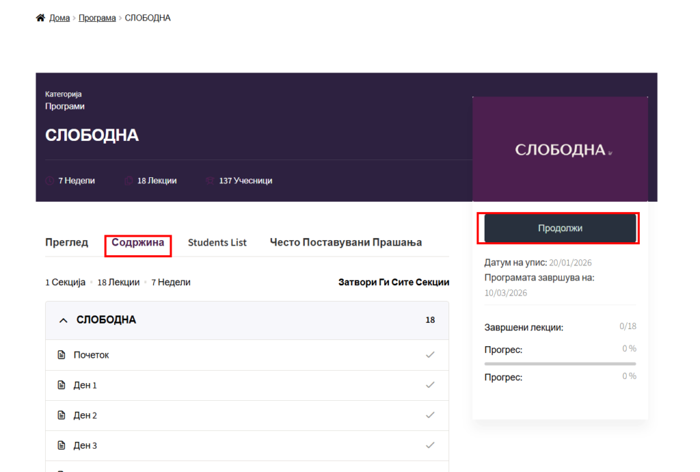Screen dimensions: 700x472
Task: Click the document icon beside Ден 1
Action: tap(62, 385)
